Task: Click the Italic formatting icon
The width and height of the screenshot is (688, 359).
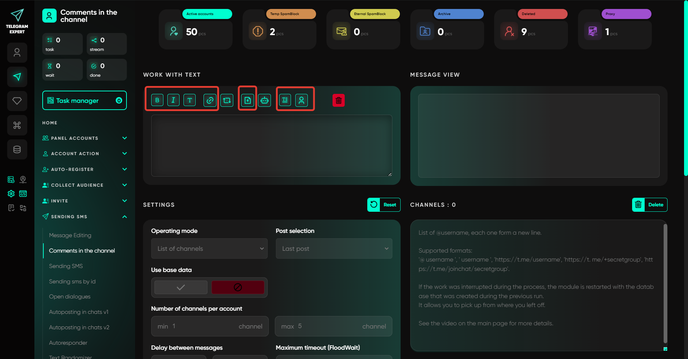Action: click(173, 100)
